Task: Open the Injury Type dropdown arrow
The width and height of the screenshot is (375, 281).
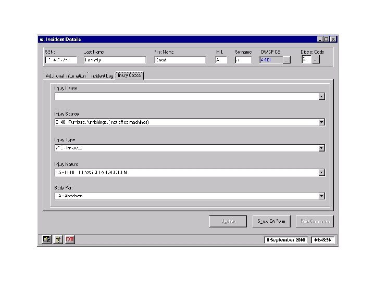Action: 322,148
